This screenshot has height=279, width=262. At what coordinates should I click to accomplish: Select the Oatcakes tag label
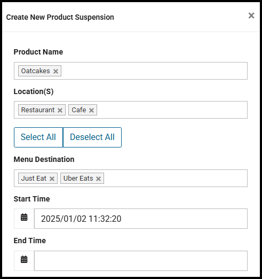35,71
